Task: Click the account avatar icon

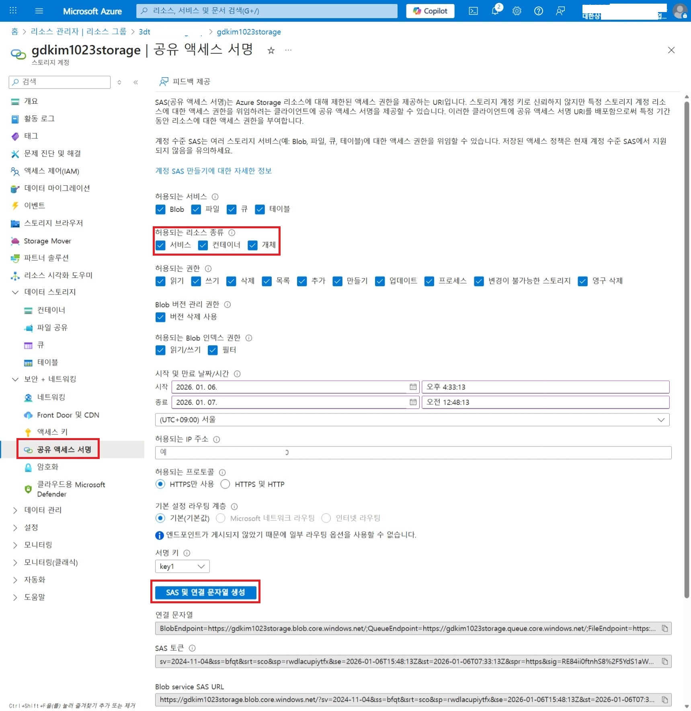Action: coord(680,11)
